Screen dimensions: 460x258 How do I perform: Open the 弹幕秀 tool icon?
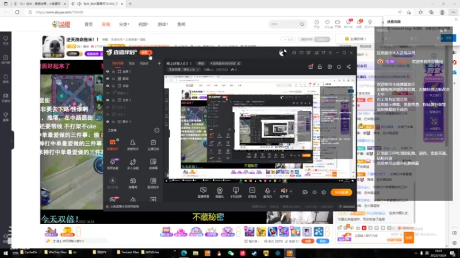point(133,183)
